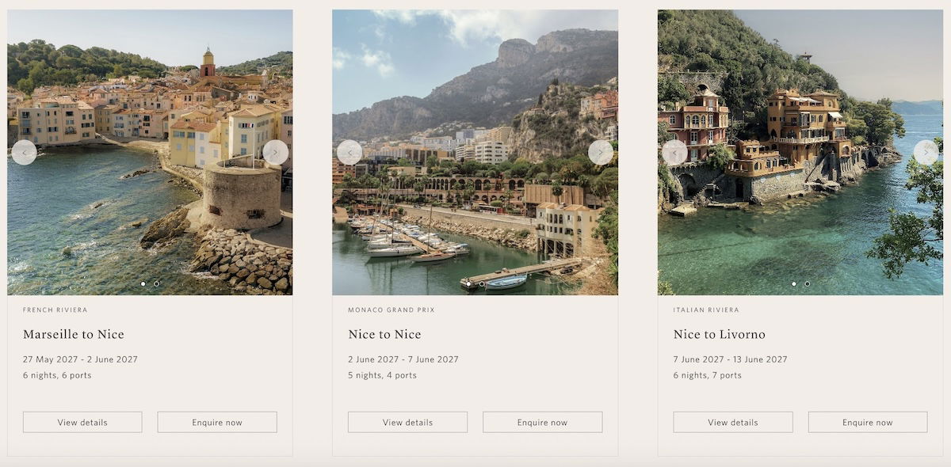This screenshot has height=467, width=951.
Task: Enquire now about Nice to Nice cruise
Action: [542, 422]
